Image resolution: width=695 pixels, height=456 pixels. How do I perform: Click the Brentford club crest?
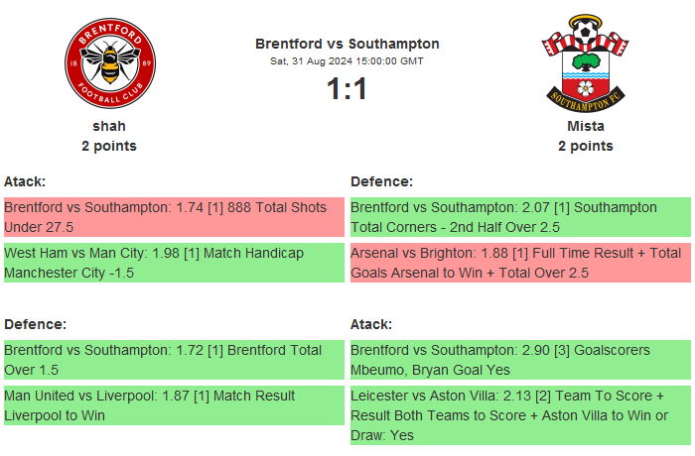coord(109,64)
